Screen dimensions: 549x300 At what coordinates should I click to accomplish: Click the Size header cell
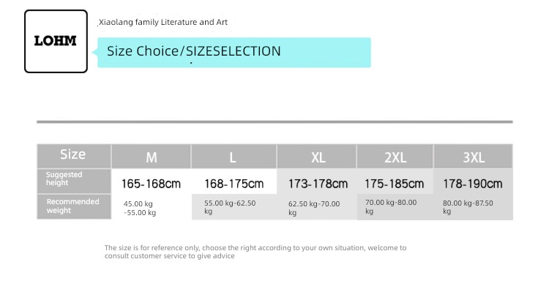tap(74, 156)
